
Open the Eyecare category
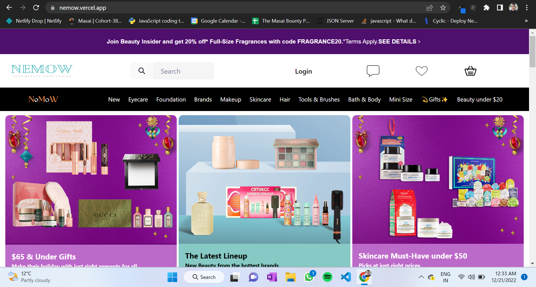[138, 100]
